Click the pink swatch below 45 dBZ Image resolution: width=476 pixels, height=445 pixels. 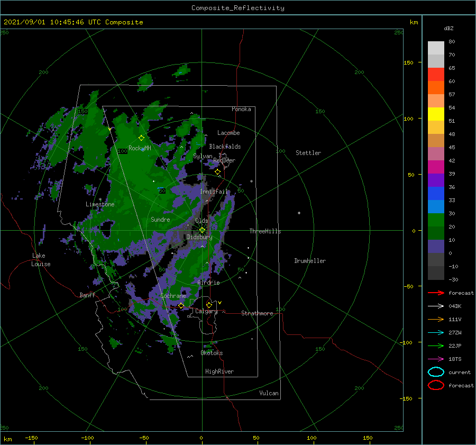pyautogui.click(x=436, y=153)
